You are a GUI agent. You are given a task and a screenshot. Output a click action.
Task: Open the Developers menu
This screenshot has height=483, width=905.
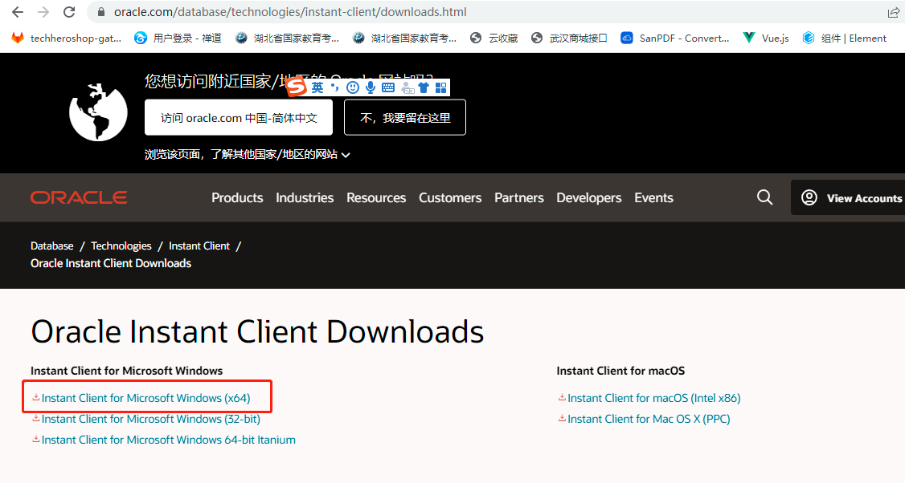588,197
